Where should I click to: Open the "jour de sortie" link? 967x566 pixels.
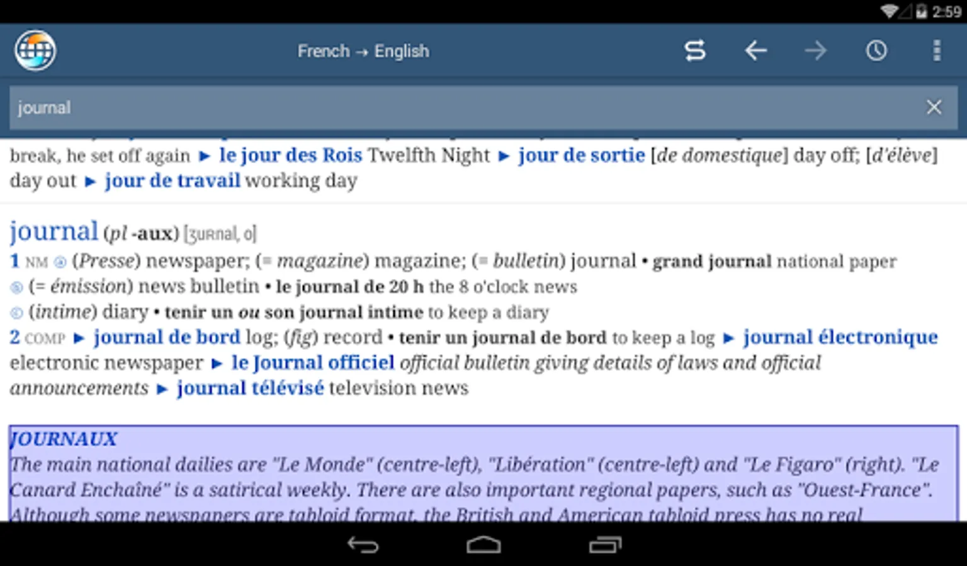click(581, 155)
